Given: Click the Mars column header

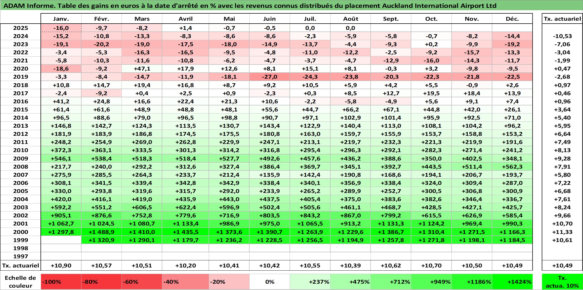Looking at the screenshot, I should [142, 19].
